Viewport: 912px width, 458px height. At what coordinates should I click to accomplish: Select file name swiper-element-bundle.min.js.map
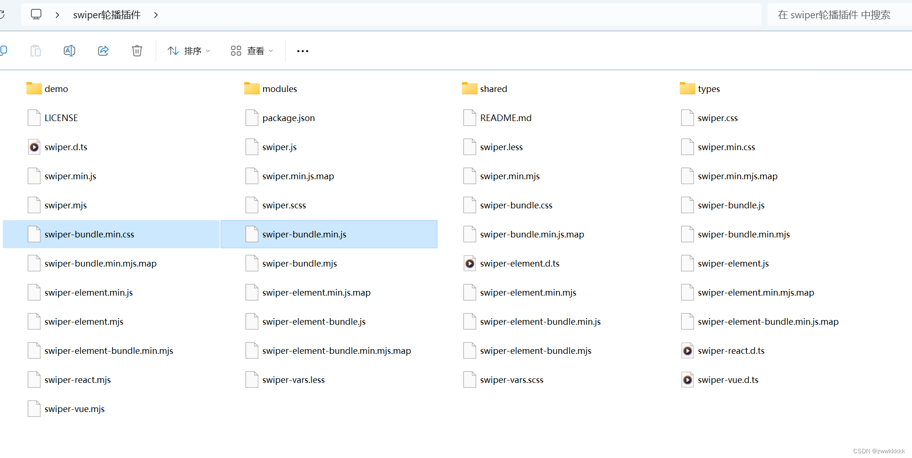[768, 321]
